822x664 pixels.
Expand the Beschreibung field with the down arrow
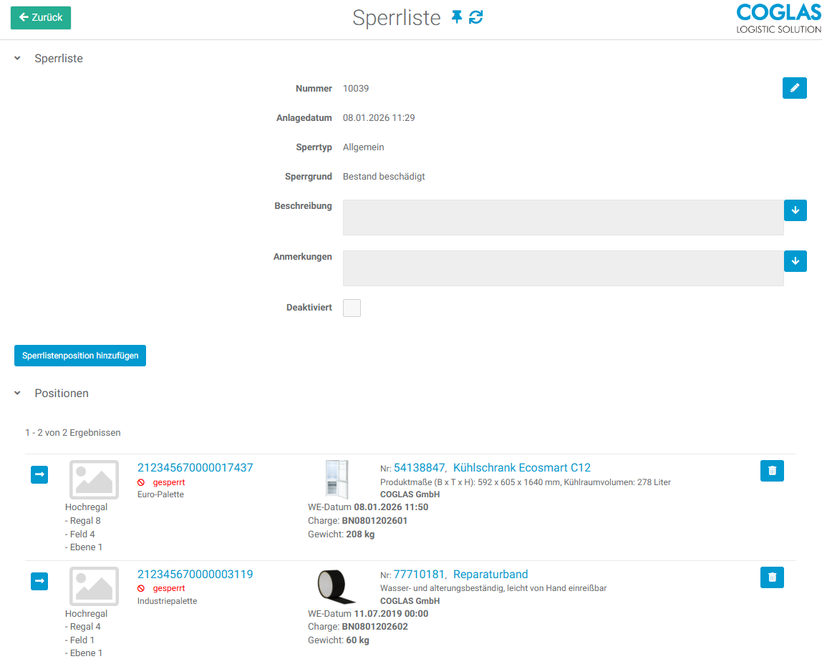click(x=795, y=210)
